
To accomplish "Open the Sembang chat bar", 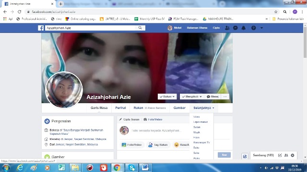I will 263,155.
